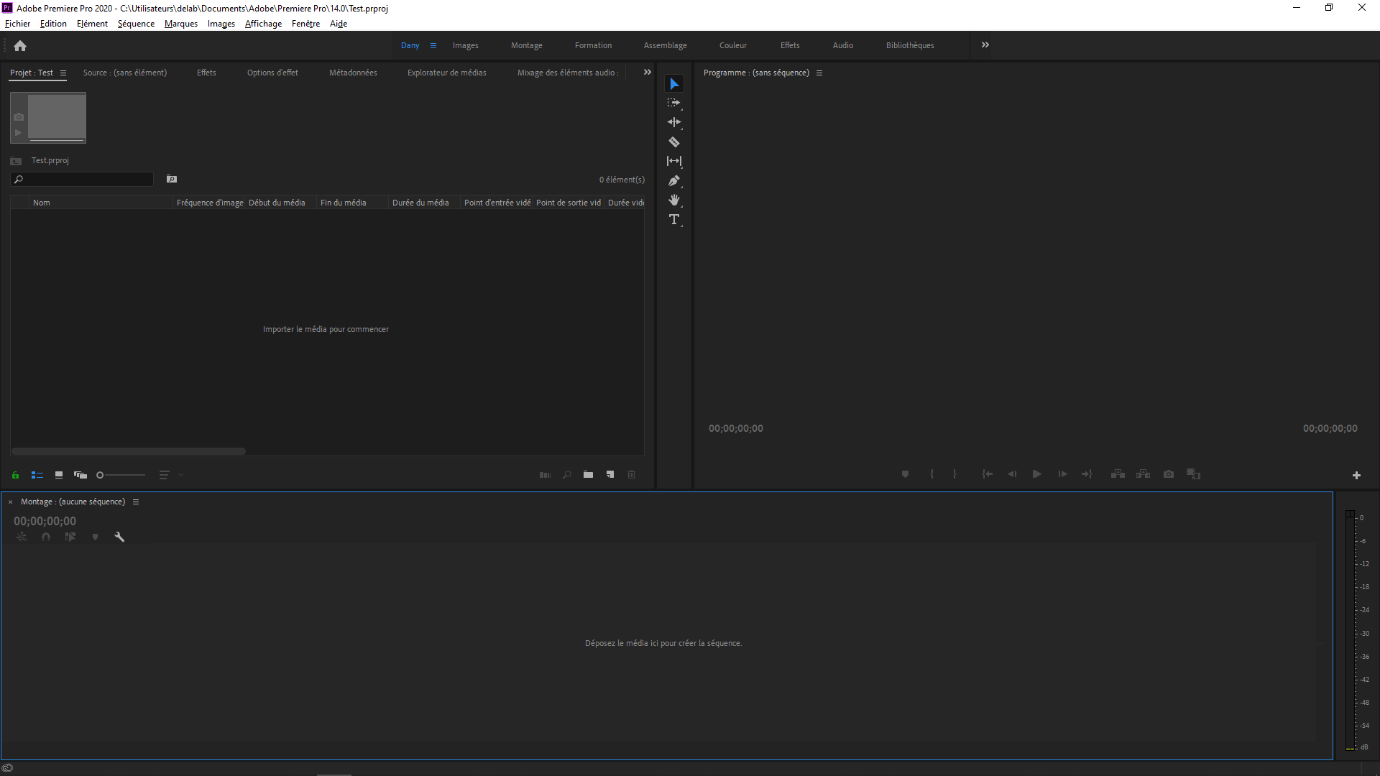The image size is (1380, 776).
Task: Expand hidden panel tabs overflow chevron
Action: pyautogui.click(x=648, y=72)
